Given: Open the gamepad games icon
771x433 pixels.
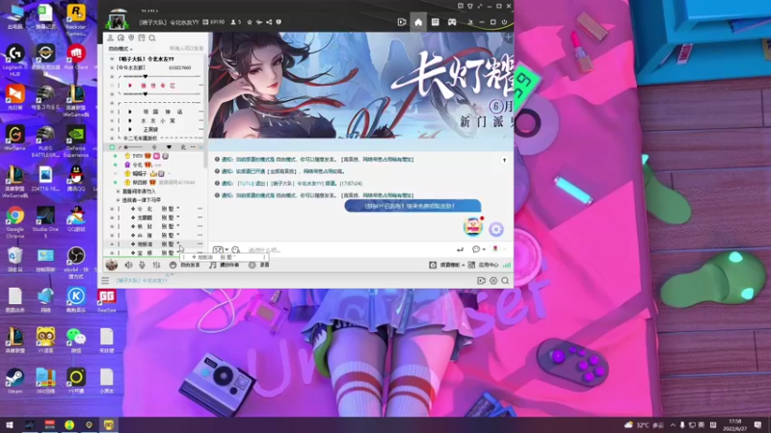Looking at the screenshot, I should click(452, 22).
